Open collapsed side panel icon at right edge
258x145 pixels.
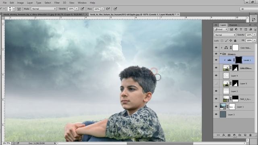(x=254, y=19)
